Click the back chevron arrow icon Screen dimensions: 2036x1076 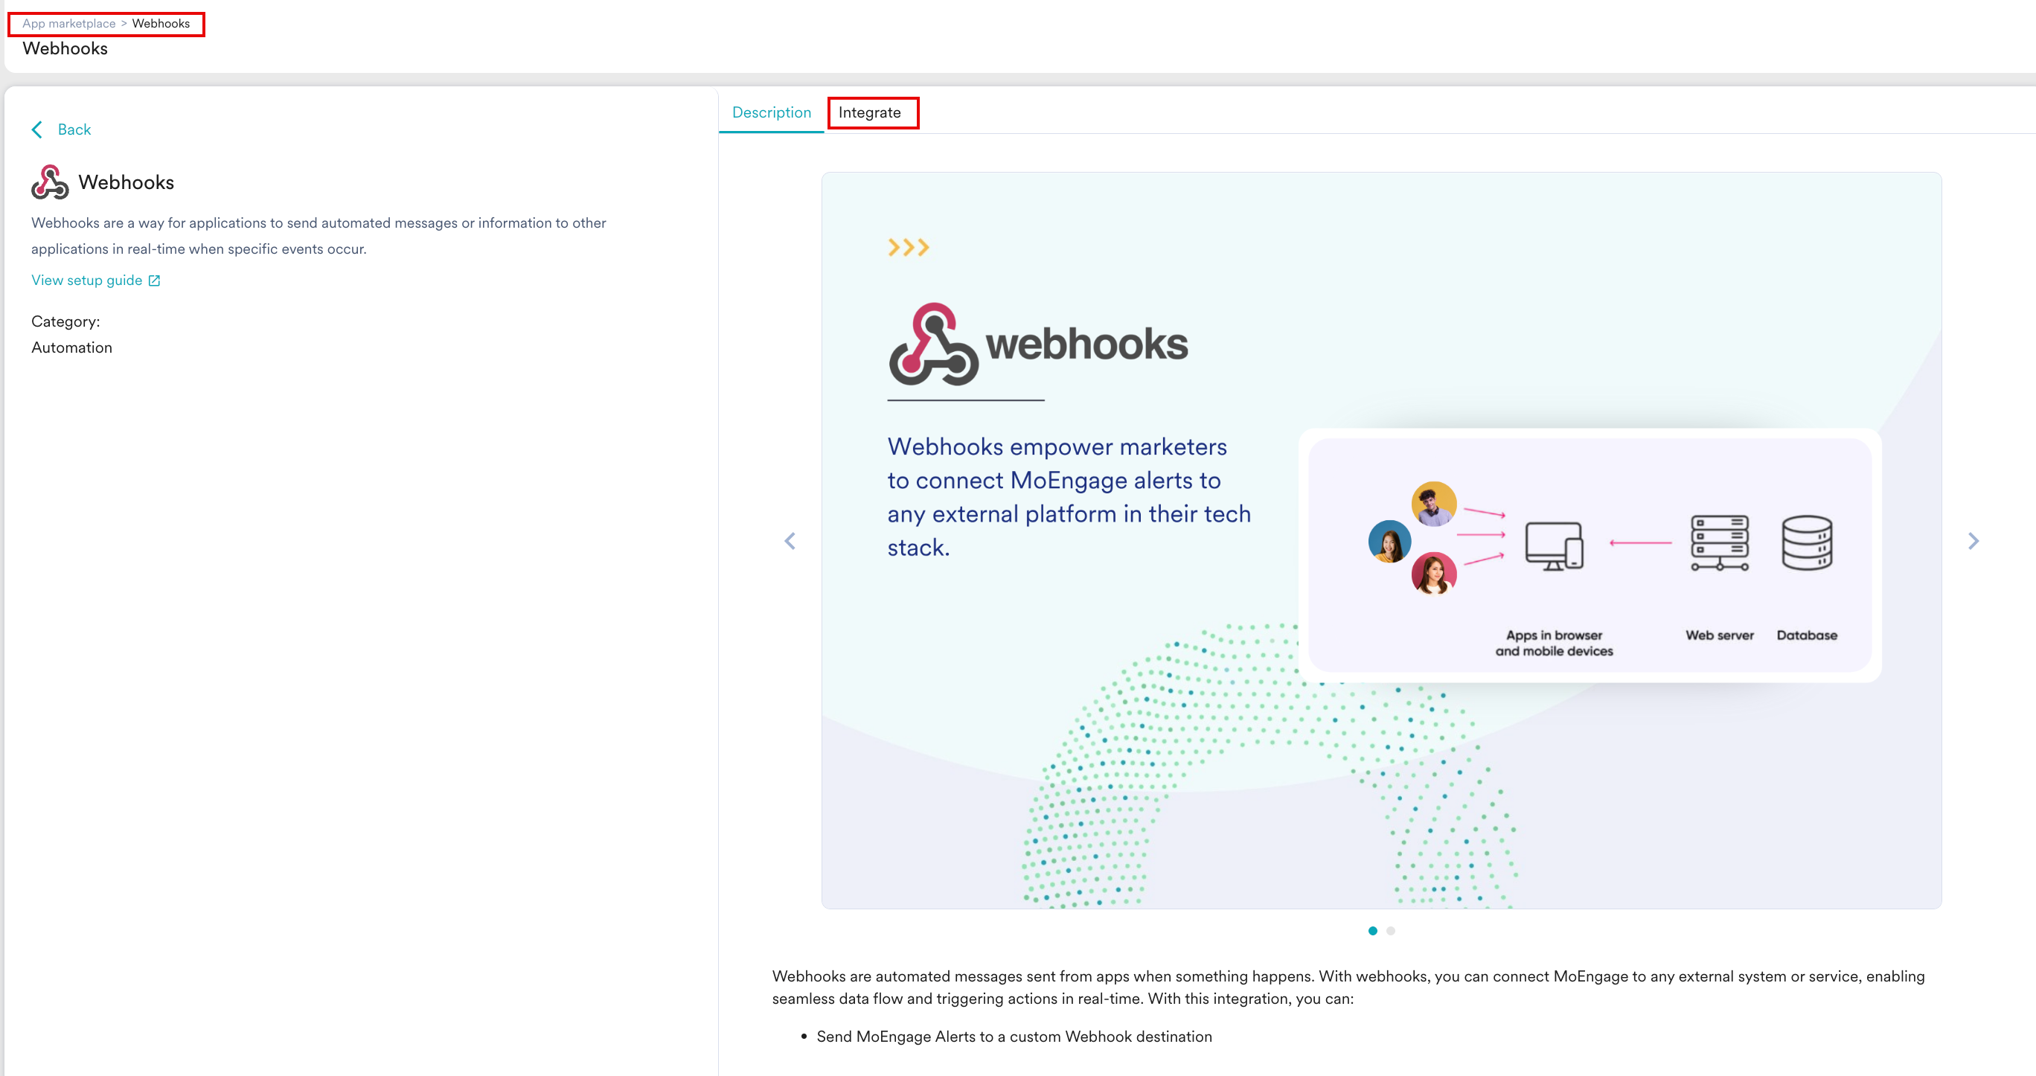point(37,129)
